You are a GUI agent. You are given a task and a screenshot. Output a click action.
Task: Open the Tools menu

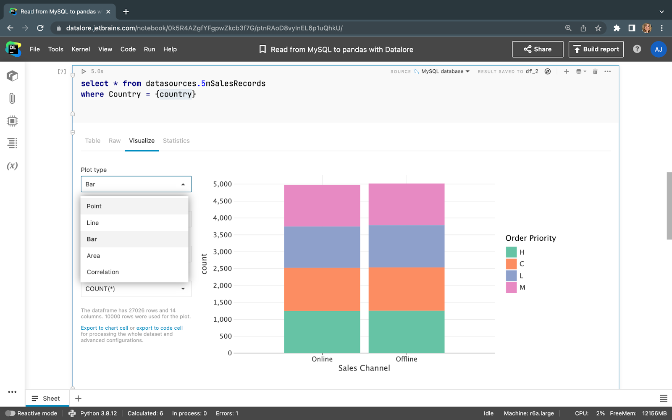(56, 49)
